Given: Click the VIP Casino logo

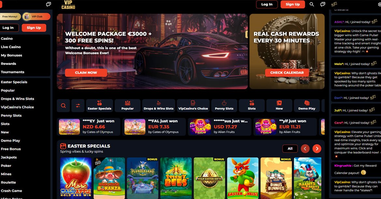Looking at the screenshot, I should [x=68, y=5].
